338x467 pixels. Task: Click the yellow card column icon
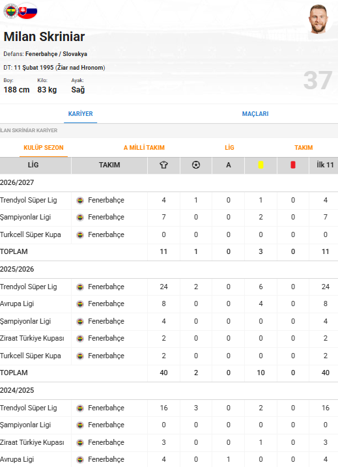coord(261,165)
